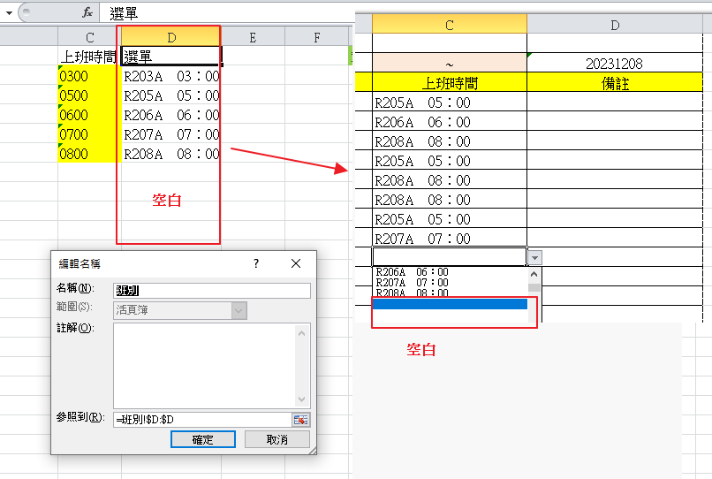
Task: Select yellow cell 0800
Action: pos(89,154)
